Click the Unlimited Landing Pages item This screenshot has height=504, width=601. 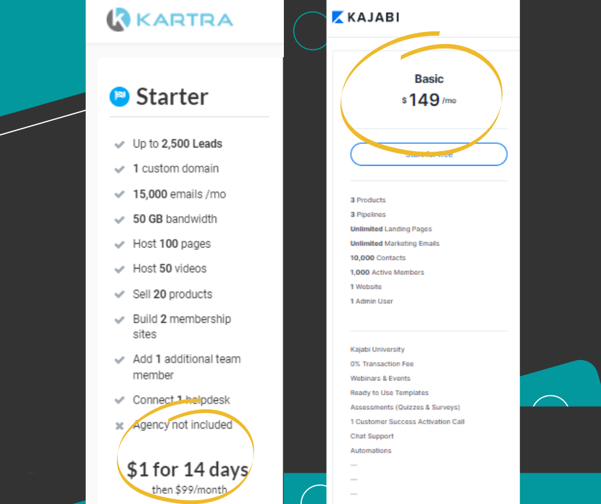pos(391,229)
